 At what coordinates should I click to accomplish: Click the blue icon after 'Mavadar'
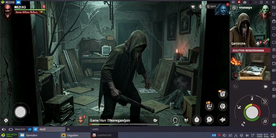30,129
